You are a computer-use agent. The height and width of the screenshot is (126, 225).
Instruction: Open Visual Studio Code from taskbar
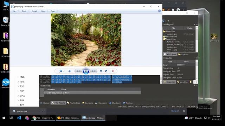(19, 118)
